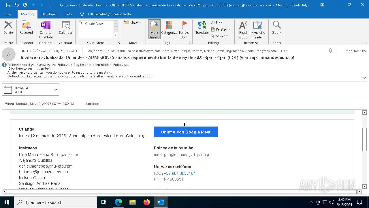Click the taskbar search box
Image resolution: width=369 pixels, height=208 pixels.
(x=55, y=202)
